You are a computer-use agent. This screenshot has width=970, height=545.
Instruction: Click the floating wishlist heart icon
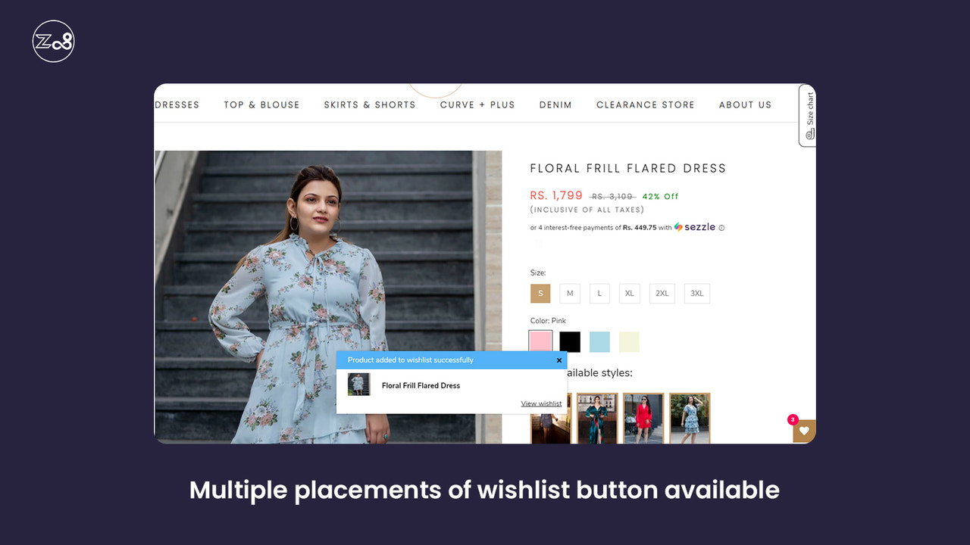tap(803, 431)
